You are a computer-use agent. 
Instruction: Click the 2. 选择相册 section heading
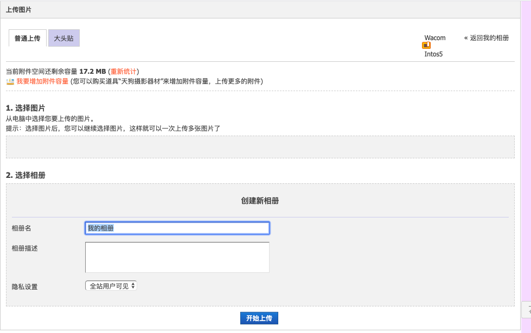25,175
